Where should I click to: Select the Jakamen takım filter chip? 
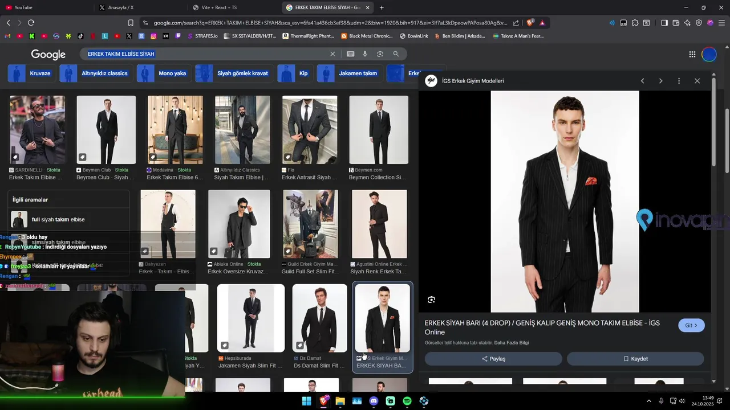point(350,73)
